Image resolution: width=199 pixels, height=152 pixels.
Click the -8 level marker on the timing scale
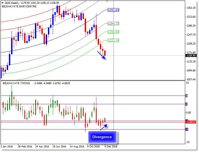pos(187,129)
